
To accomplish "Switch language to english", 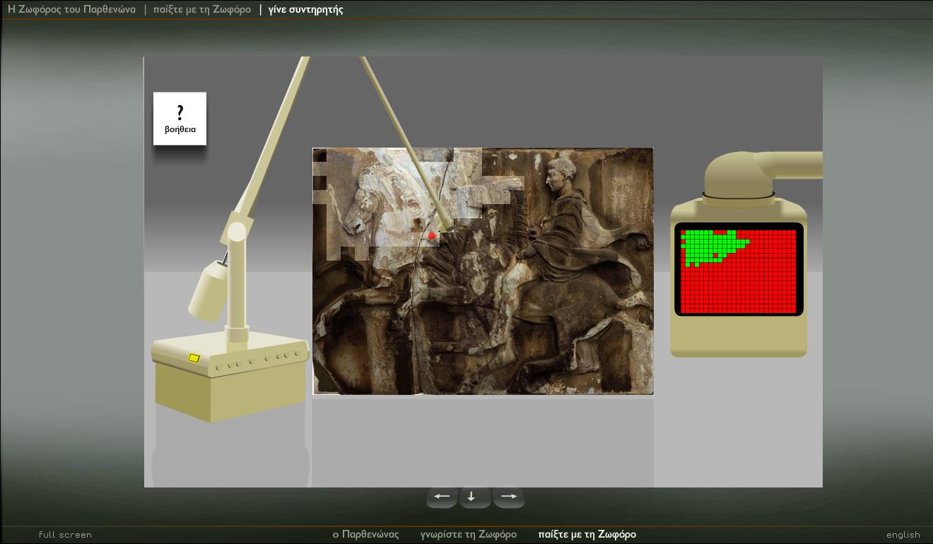I will [x=903, y=535].
